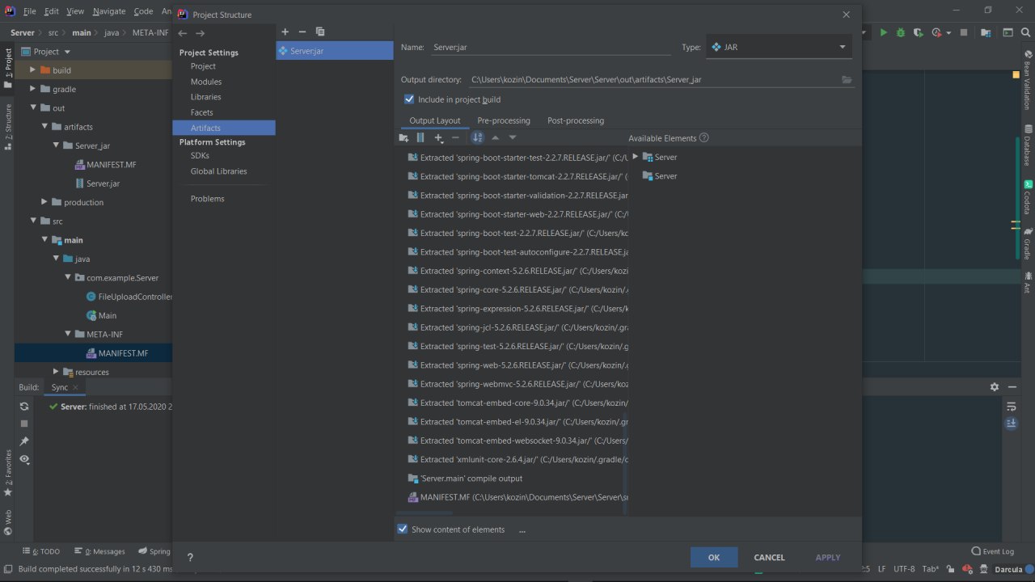This screenshot has width=1035, height=582.
Task: Edit the artifact Name field
Action: (551, 47)
